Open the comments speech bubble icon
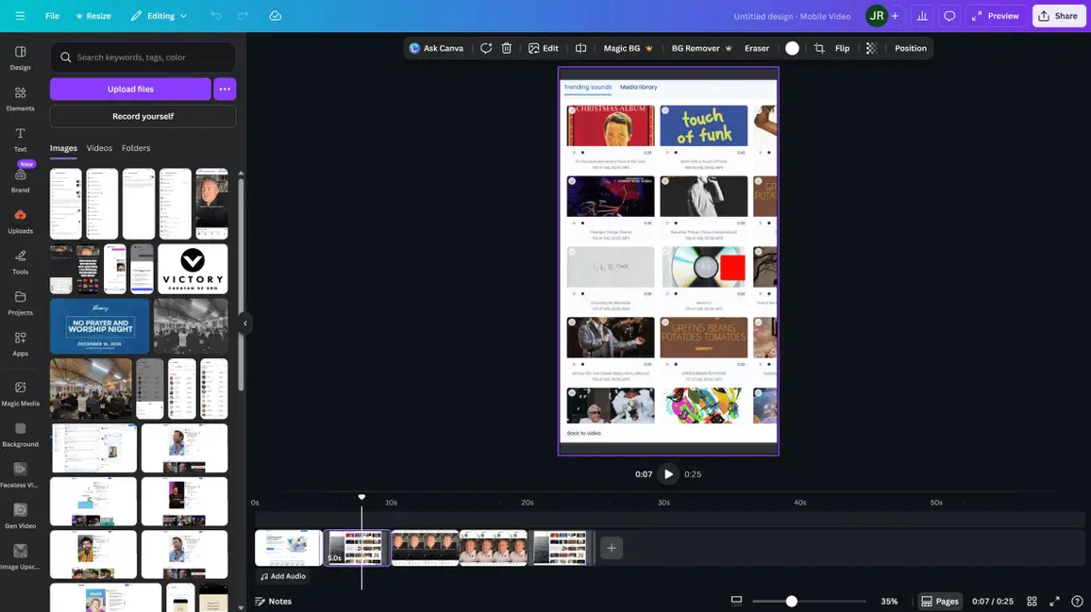The height and width of the screenshot is (612, 1091). (x=949, y=16)
